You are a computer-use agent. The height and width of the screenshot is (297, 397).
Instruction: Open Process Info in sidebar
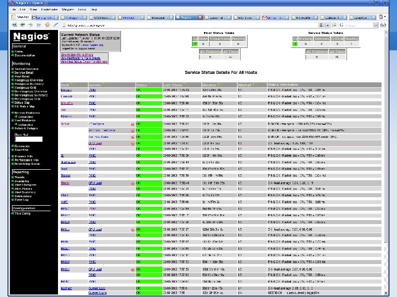23,156
